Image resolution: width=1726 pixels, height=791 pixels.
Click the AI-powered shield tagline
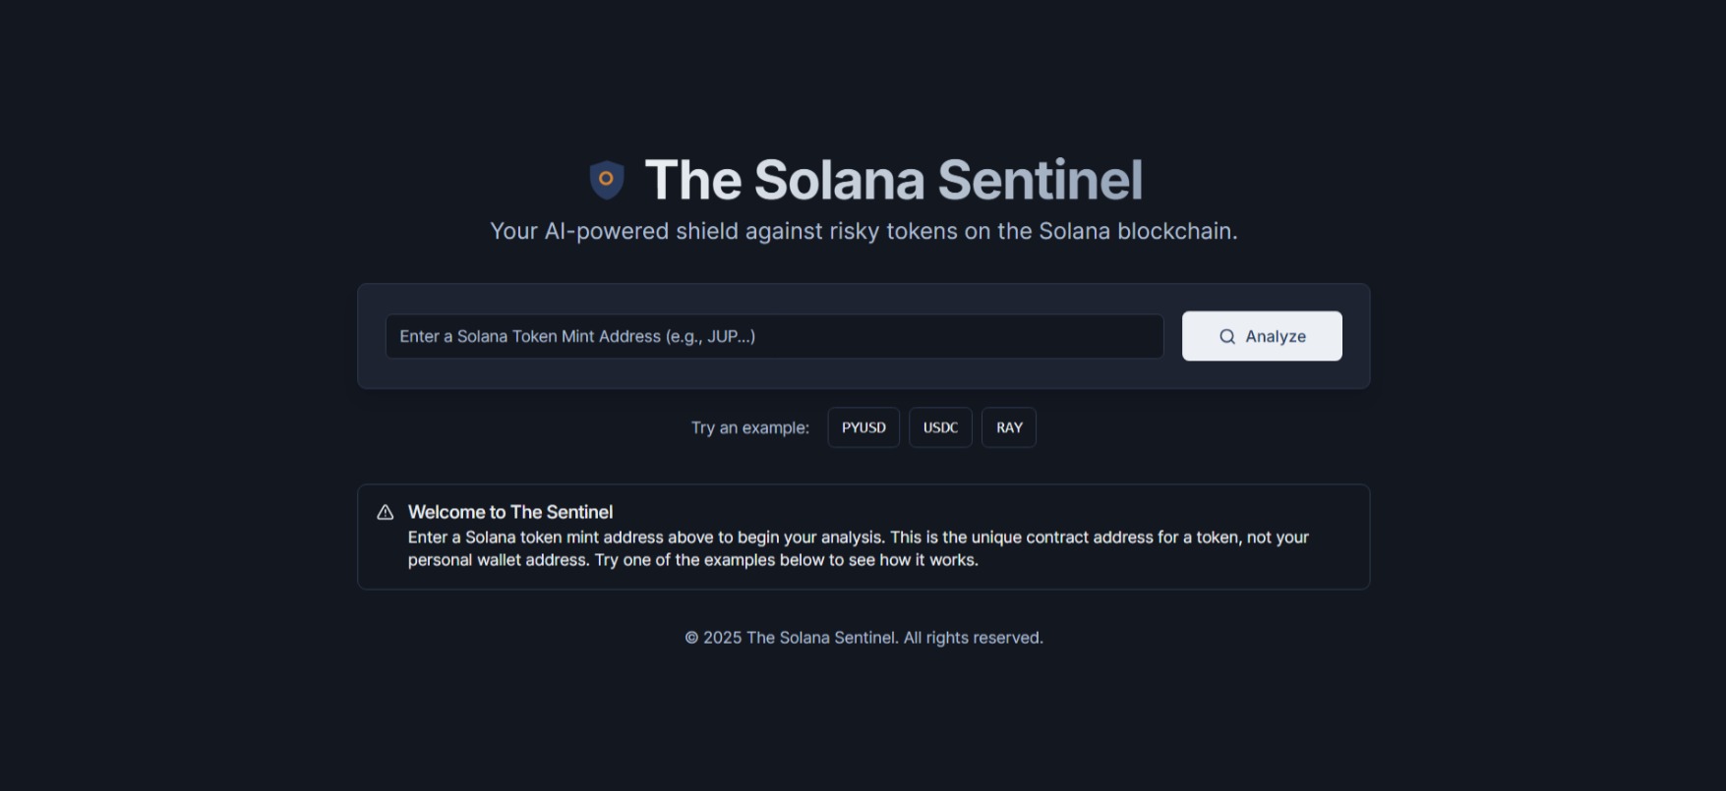tap(863, 231)
